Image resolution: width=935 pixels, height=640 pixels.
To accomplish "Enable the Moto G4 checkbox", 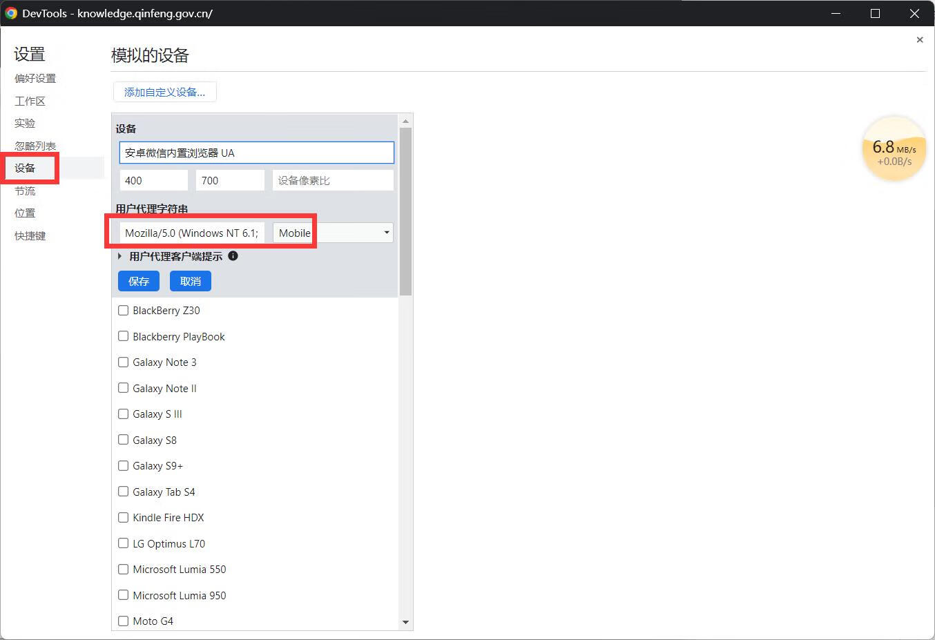I will coord(124,621).
